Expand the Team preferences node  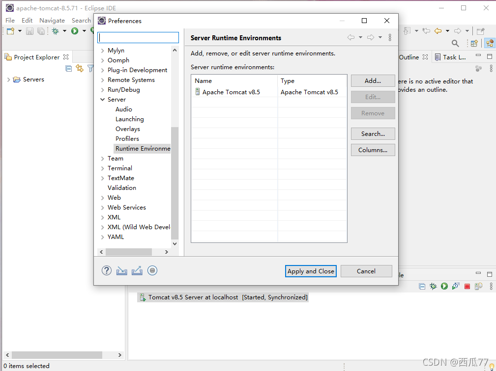coord(102,159)
